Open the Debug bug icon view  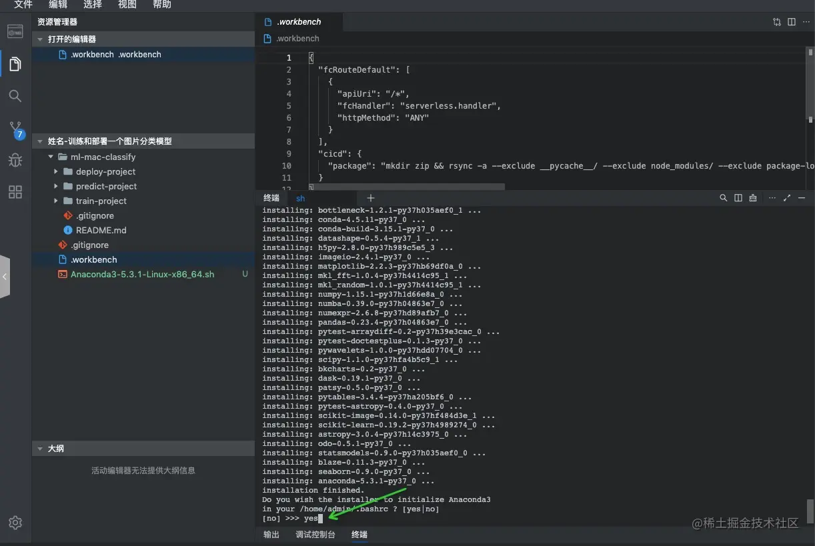pos(15,160)
